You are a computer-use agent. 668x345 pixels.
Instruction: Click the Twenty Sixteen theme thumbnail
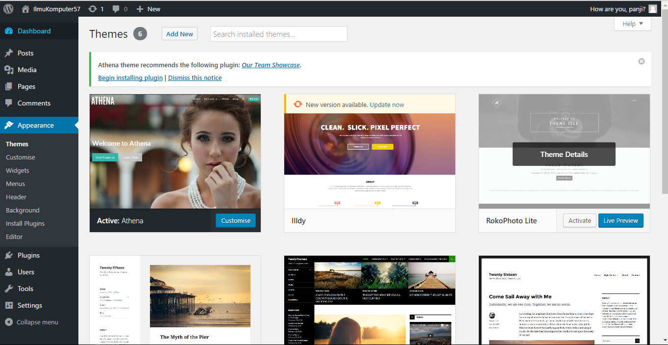[x=565, y=300]
